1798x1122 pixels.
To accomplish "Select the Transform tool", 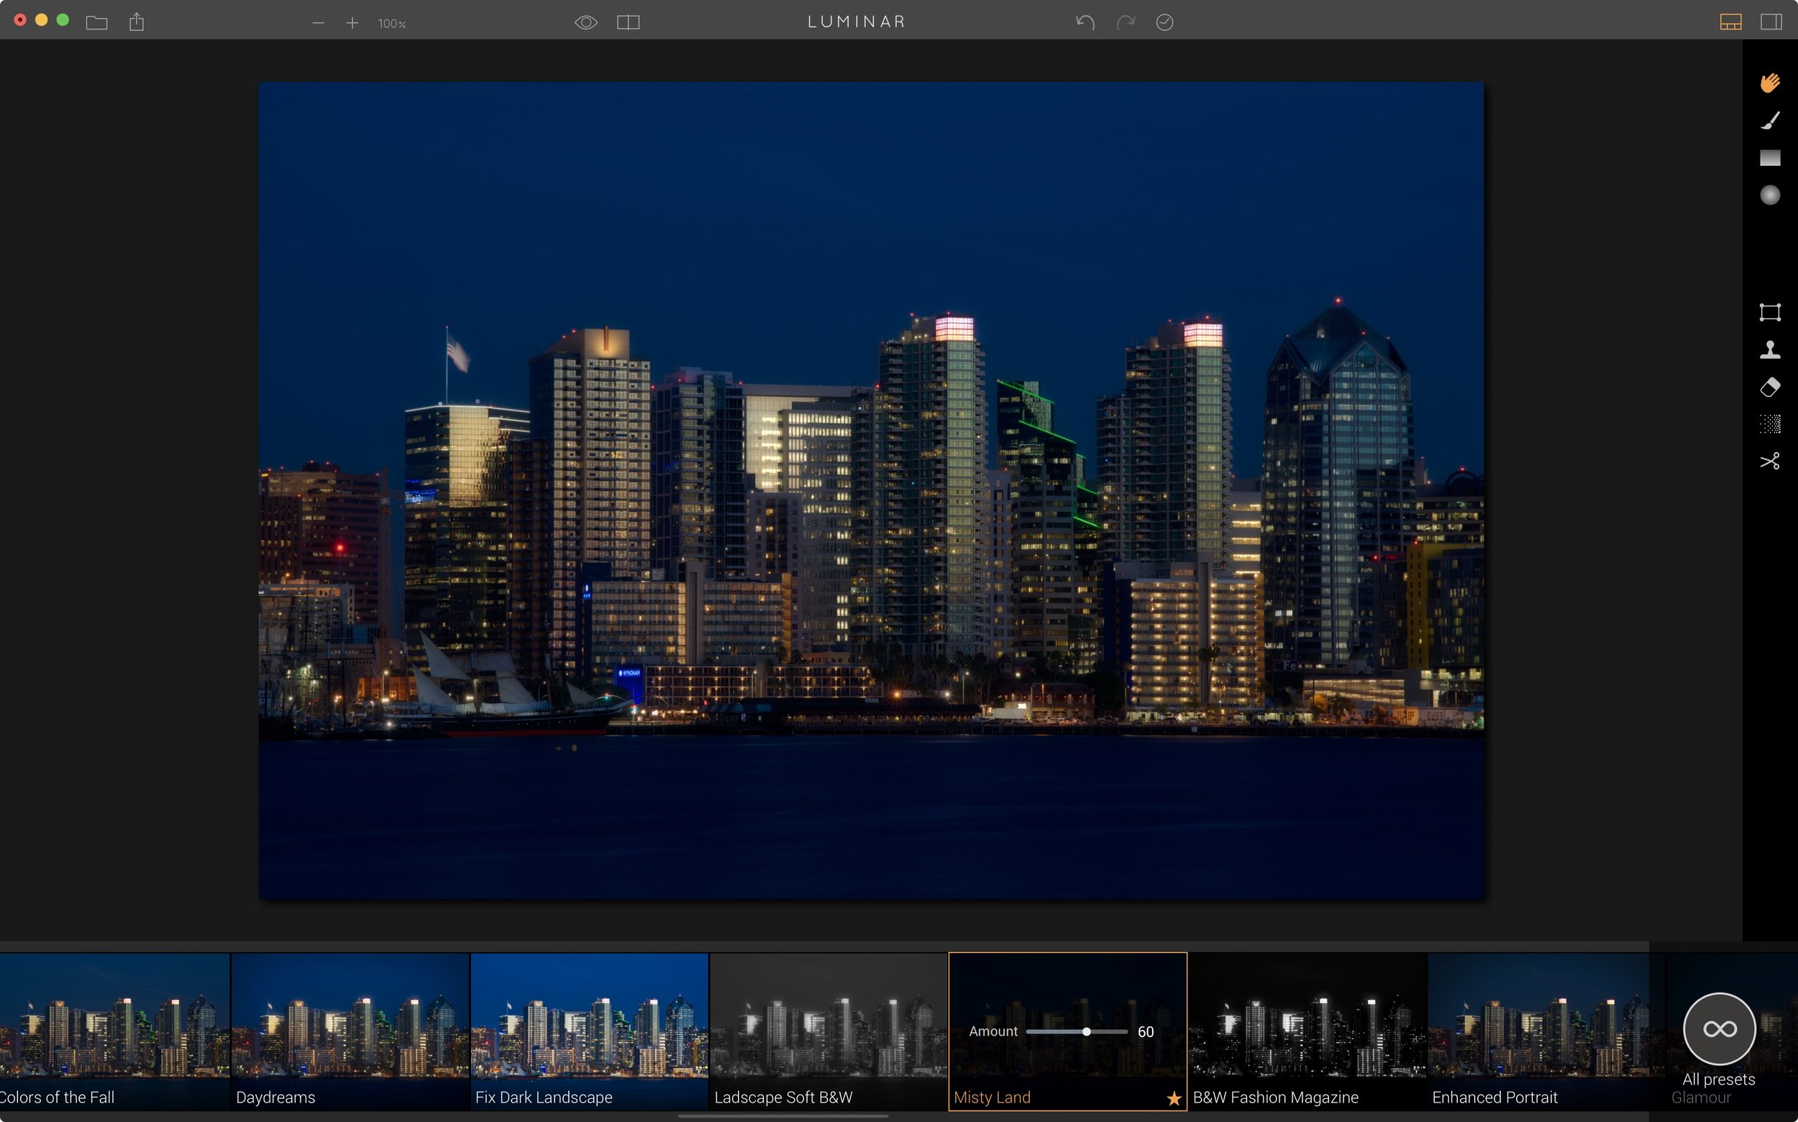I will point(1770,312).
